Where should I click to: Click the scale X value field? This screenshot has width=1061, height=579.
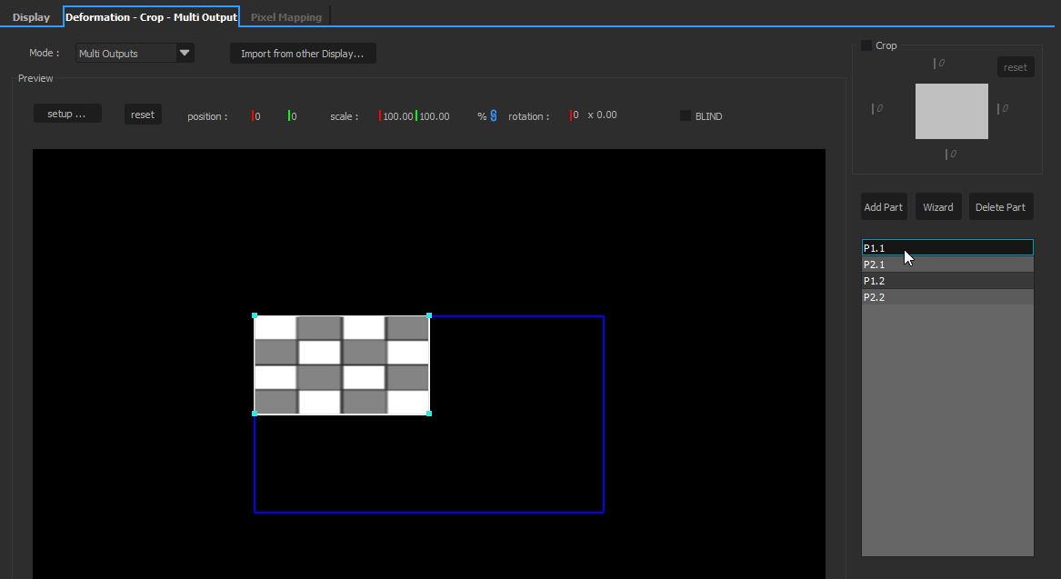[x=397, y=116]
